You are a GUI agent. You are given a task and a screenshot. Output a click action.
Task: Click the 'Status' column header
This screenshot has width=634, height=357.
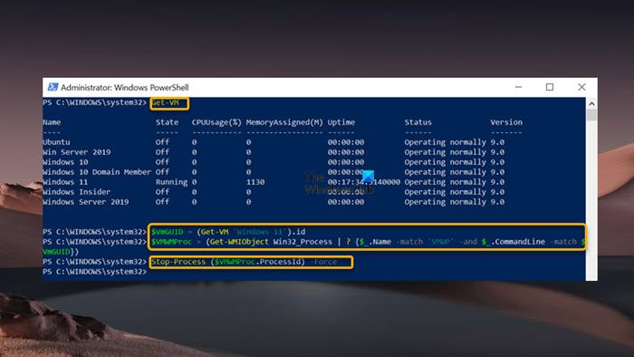click(x=418, y=122)
